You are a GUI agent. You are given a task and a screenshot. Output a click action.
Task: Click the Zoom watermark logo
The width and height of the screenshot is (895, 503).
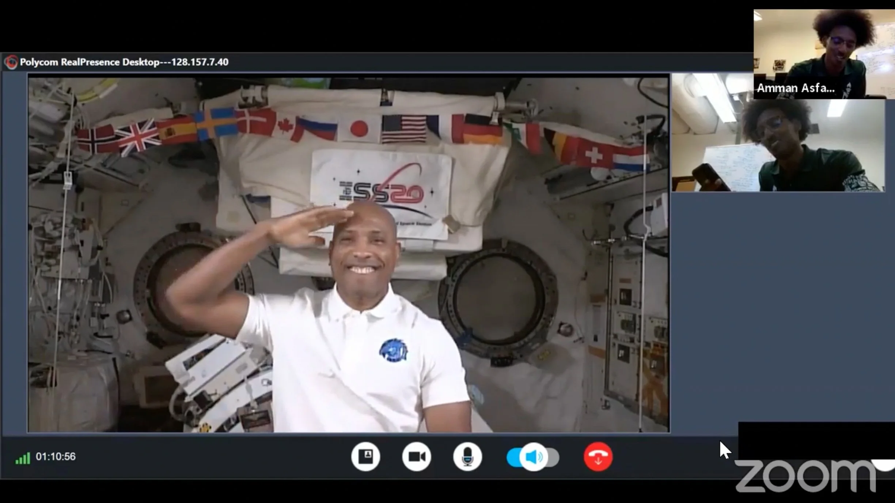(806, 476)
